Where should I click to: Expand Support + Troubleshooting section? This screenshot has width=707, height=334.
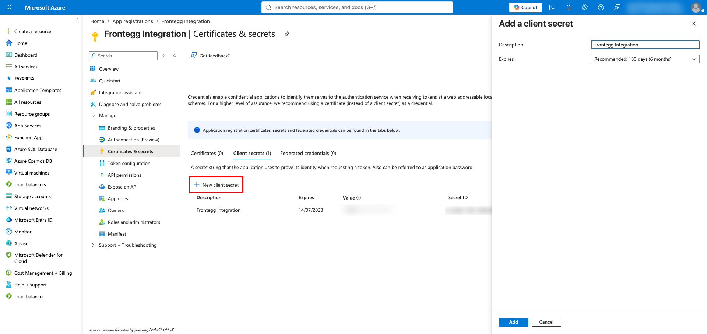pos(93,245)
